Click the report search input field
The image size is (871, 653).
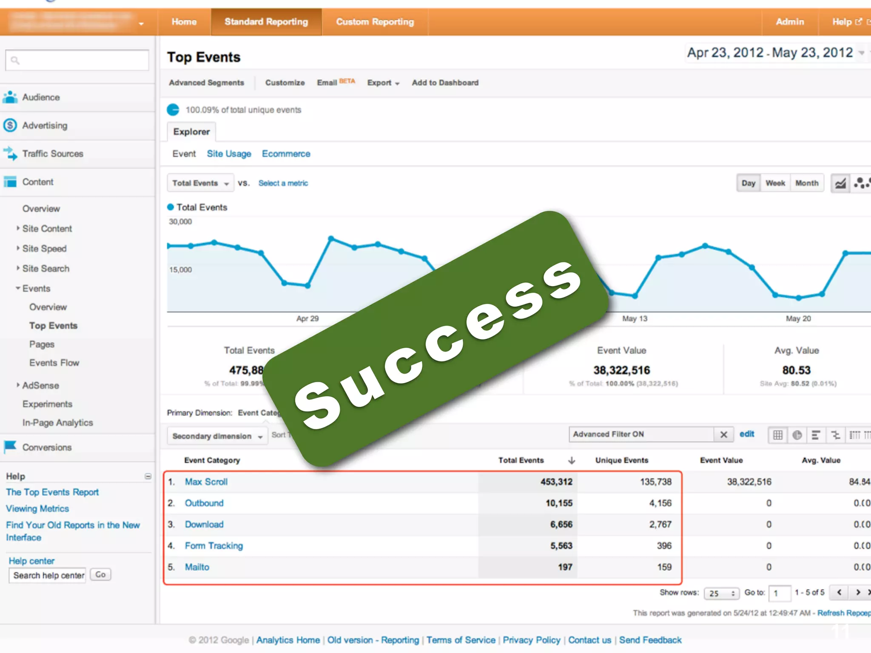pyautogui.click(x=77, y=60)
